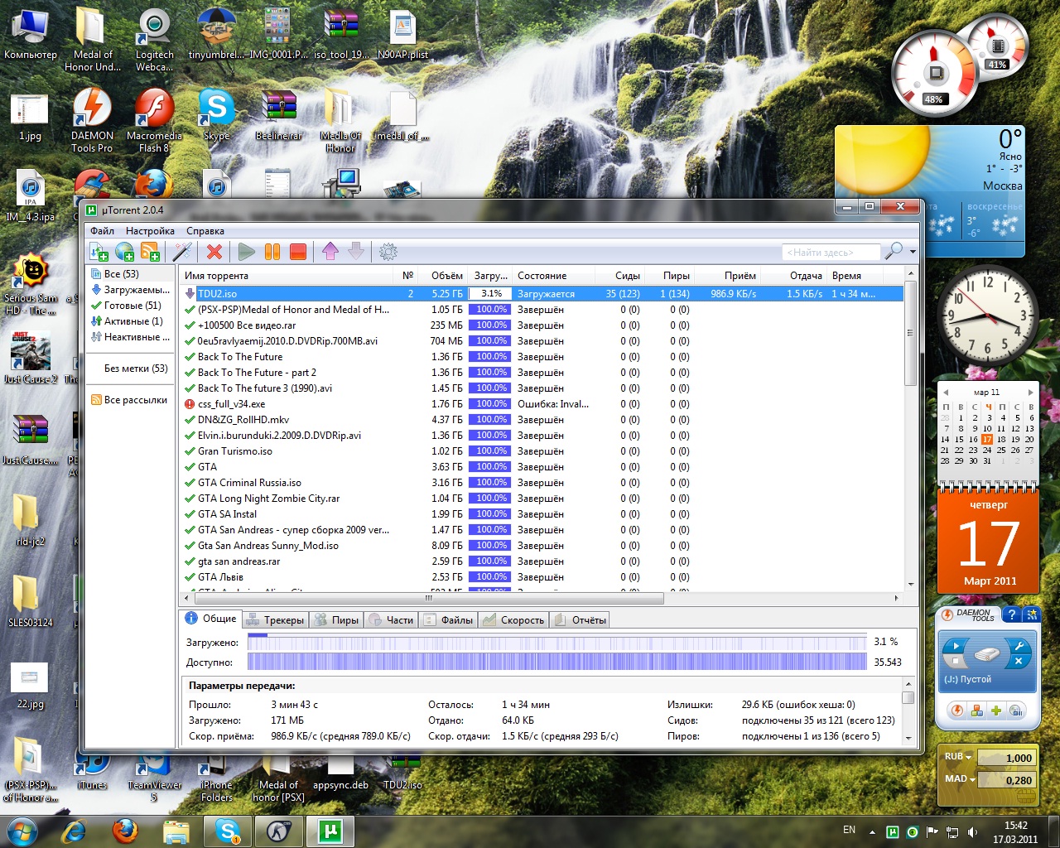Screen dimensions: 1060x848
Task: Open Preferences with the gear icon
Action: coord(388,252)
